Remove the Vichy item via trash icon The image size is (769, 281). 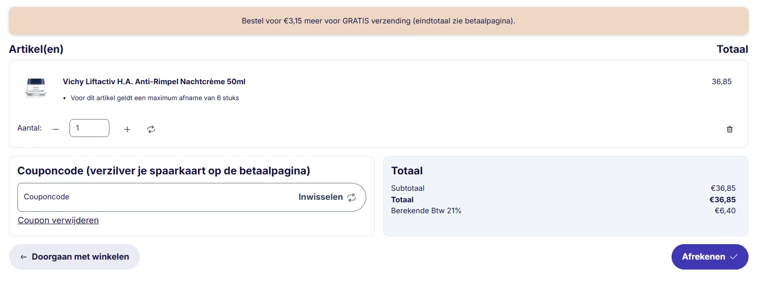pyautogui.click(x=730, y=129)
